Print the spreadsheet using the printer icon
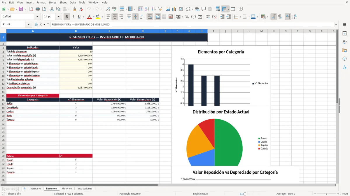This screenshot has width=350, height=196. point(38,9)
